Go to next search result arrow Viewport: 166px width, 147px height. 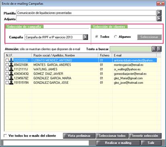159,49
